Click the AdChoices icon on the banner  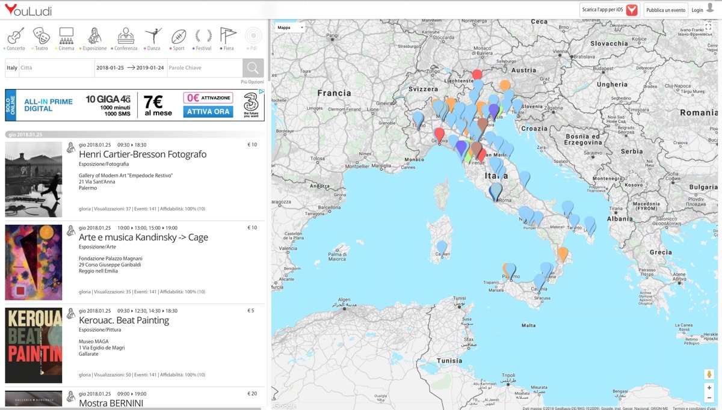click(x=262, y=92)
